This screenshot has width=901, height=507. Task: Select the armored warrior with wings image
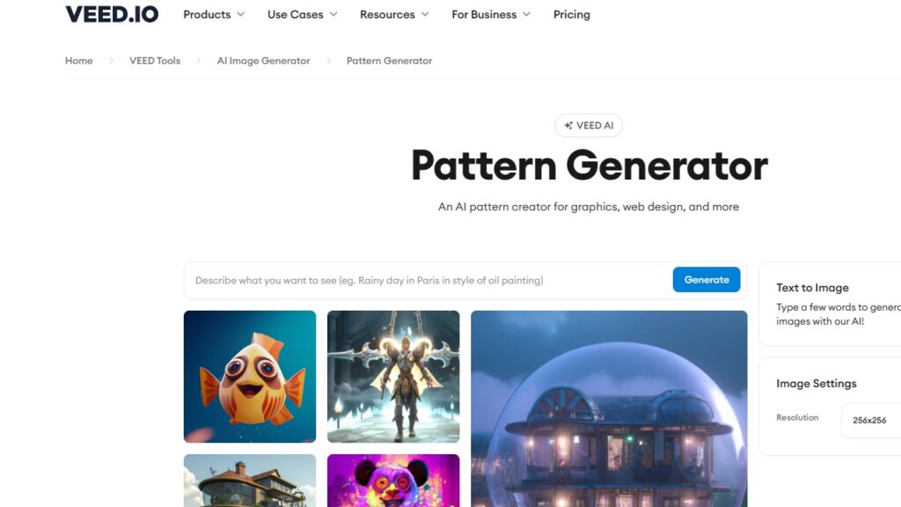tap(393, 377)
